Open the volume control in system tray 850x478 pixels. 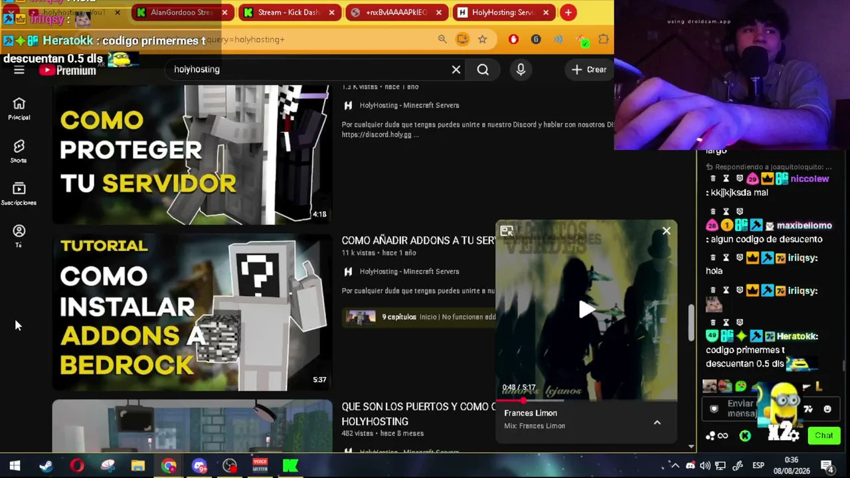(705, 465)
